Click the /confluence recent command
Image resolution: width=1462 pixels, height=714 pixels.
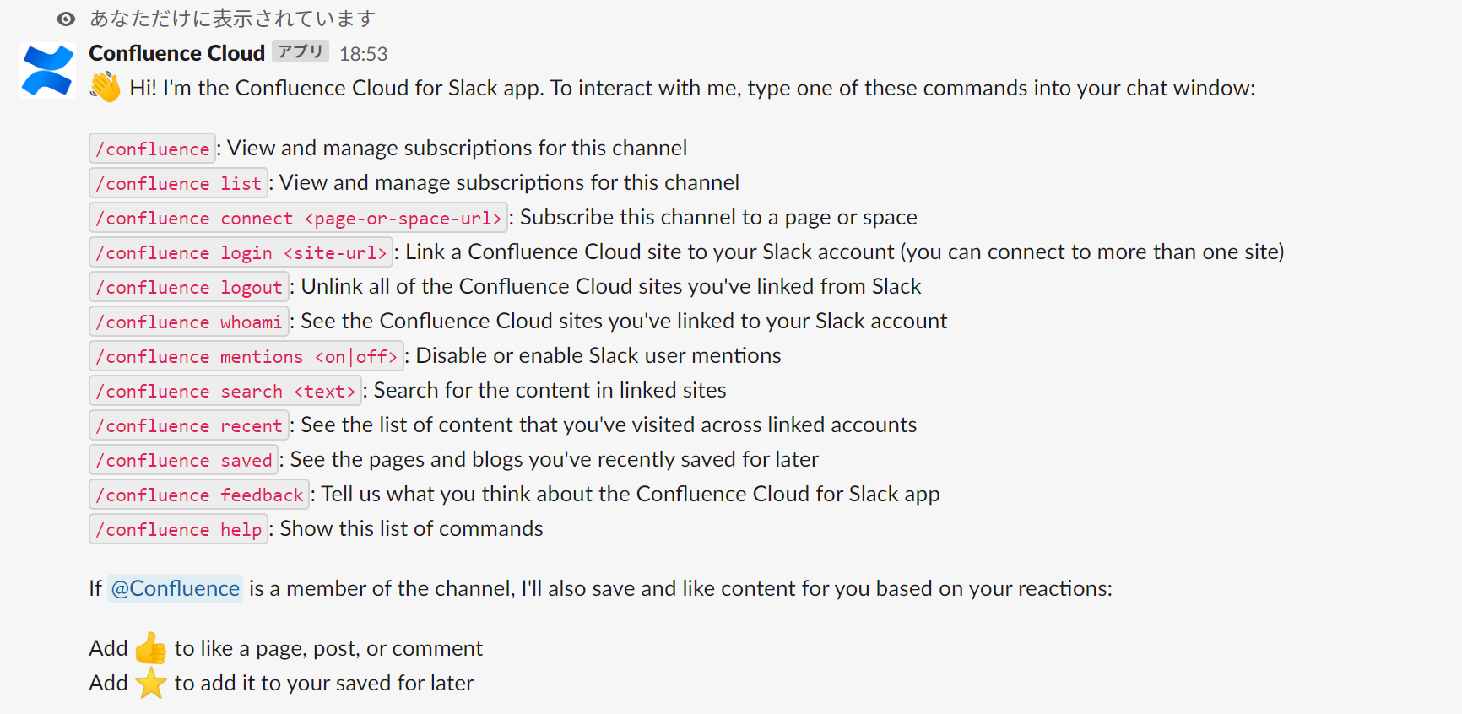click(189, 425)
